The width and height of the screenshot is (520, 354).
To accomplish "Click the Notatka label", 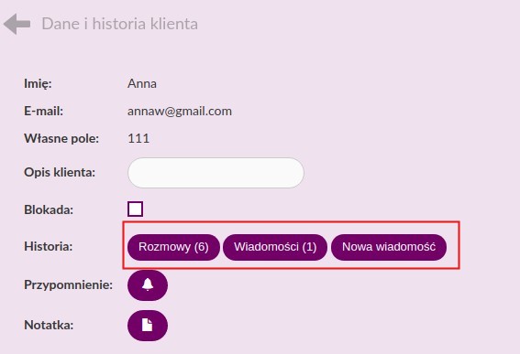I will pyautogui.click(x=49, y=326).
